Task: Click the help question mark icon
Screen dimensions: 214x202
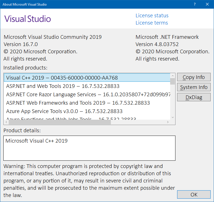Action: (x=195, y=4)
